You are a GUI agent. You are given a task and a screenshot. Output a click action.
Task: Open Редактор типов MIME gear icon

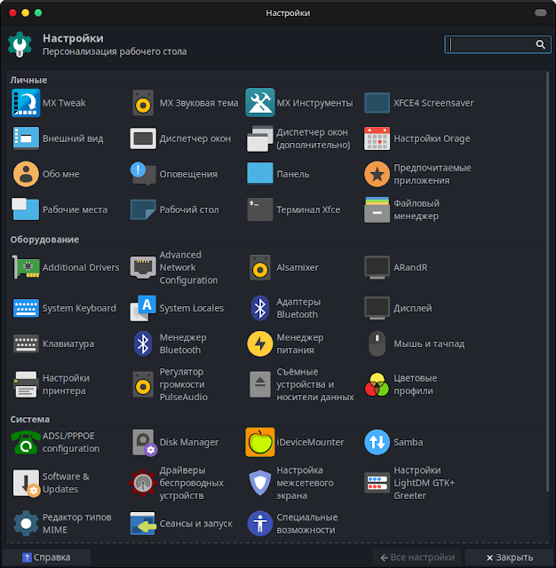coord(26,524)
